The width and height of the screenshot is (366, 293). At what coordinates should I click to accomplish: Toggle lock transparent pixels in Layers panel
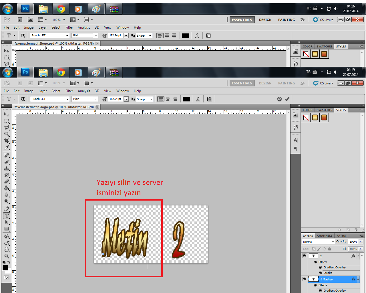click(x=314, y=249)
